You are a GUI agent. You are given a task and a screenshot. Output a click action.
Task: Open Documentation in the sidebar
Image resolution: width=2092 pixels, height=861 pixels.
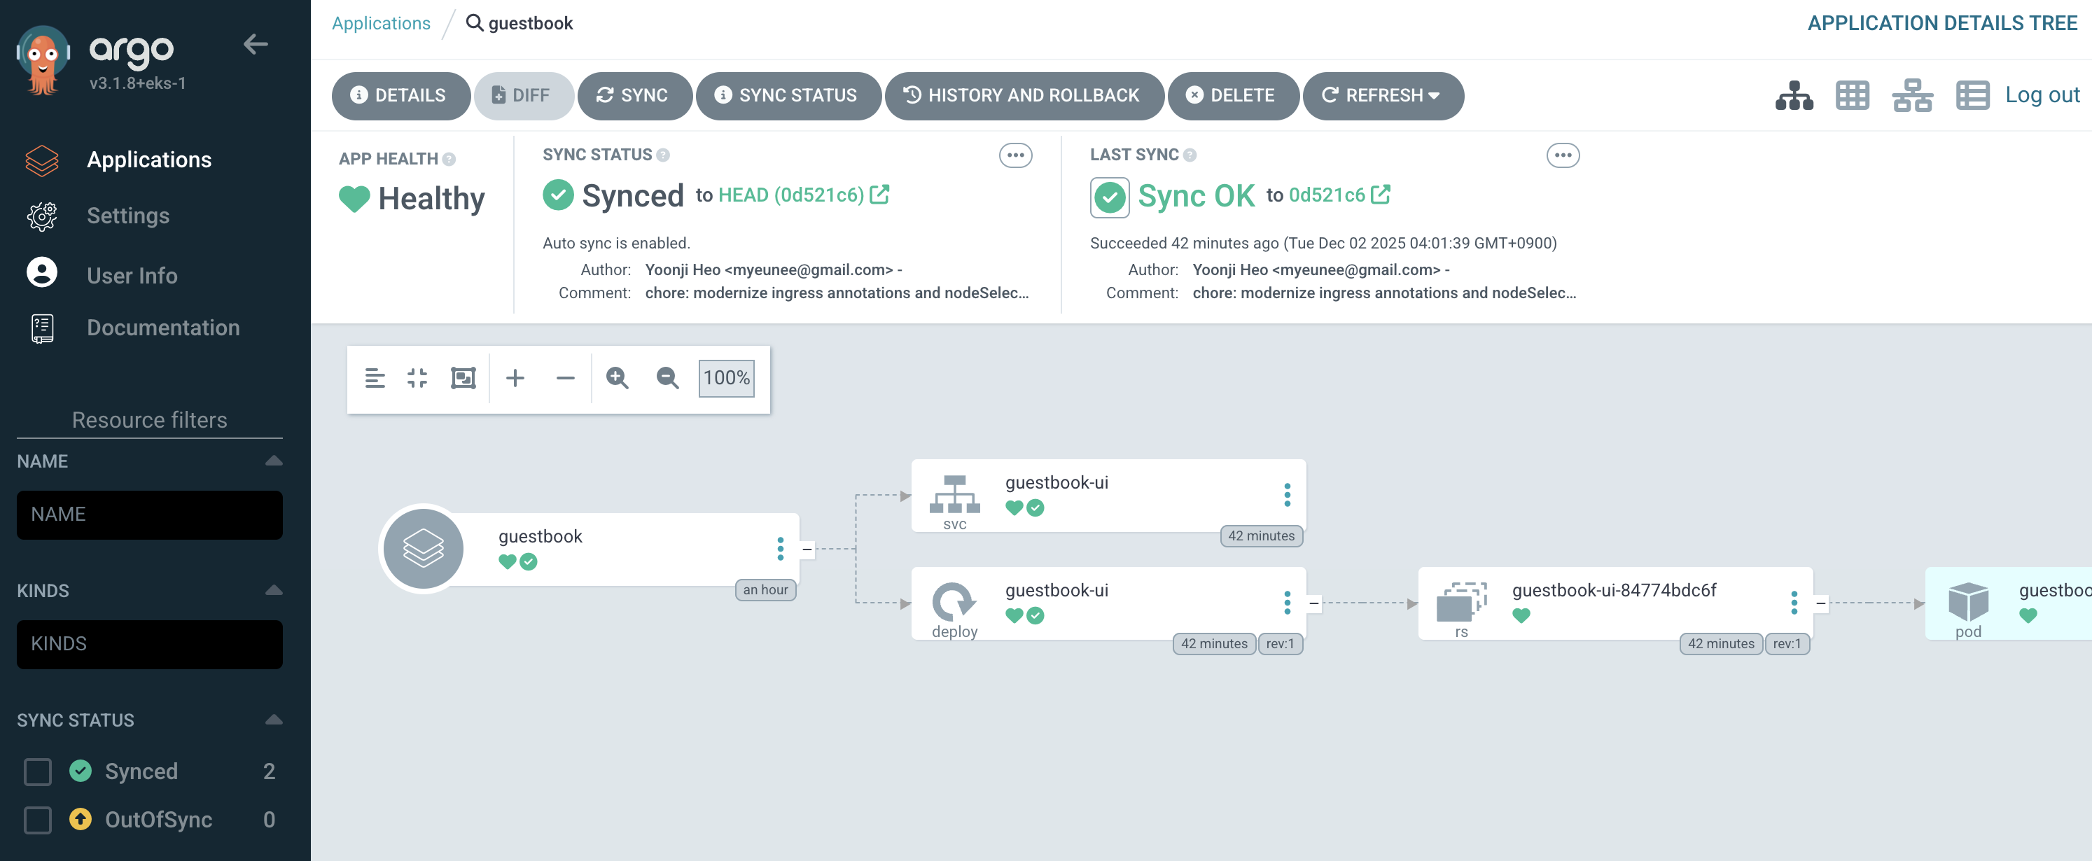coord(162,328)
